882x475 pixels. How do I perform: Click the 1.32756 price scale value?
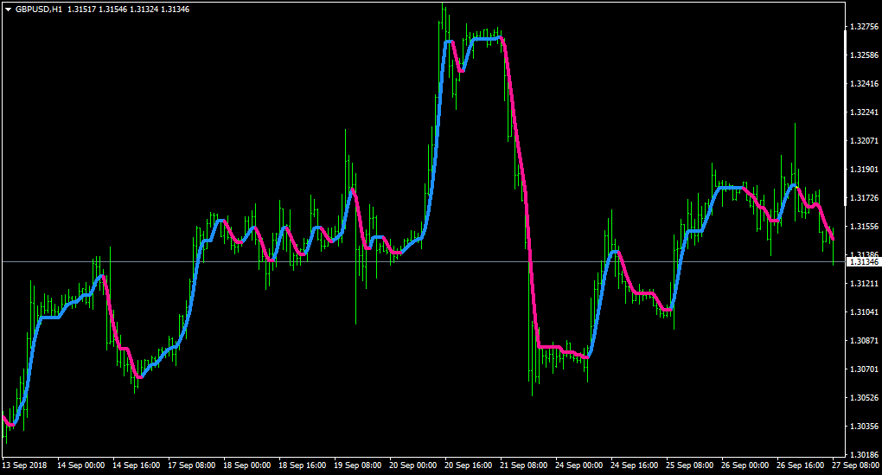pyautogui.click(x=864, y=27)
